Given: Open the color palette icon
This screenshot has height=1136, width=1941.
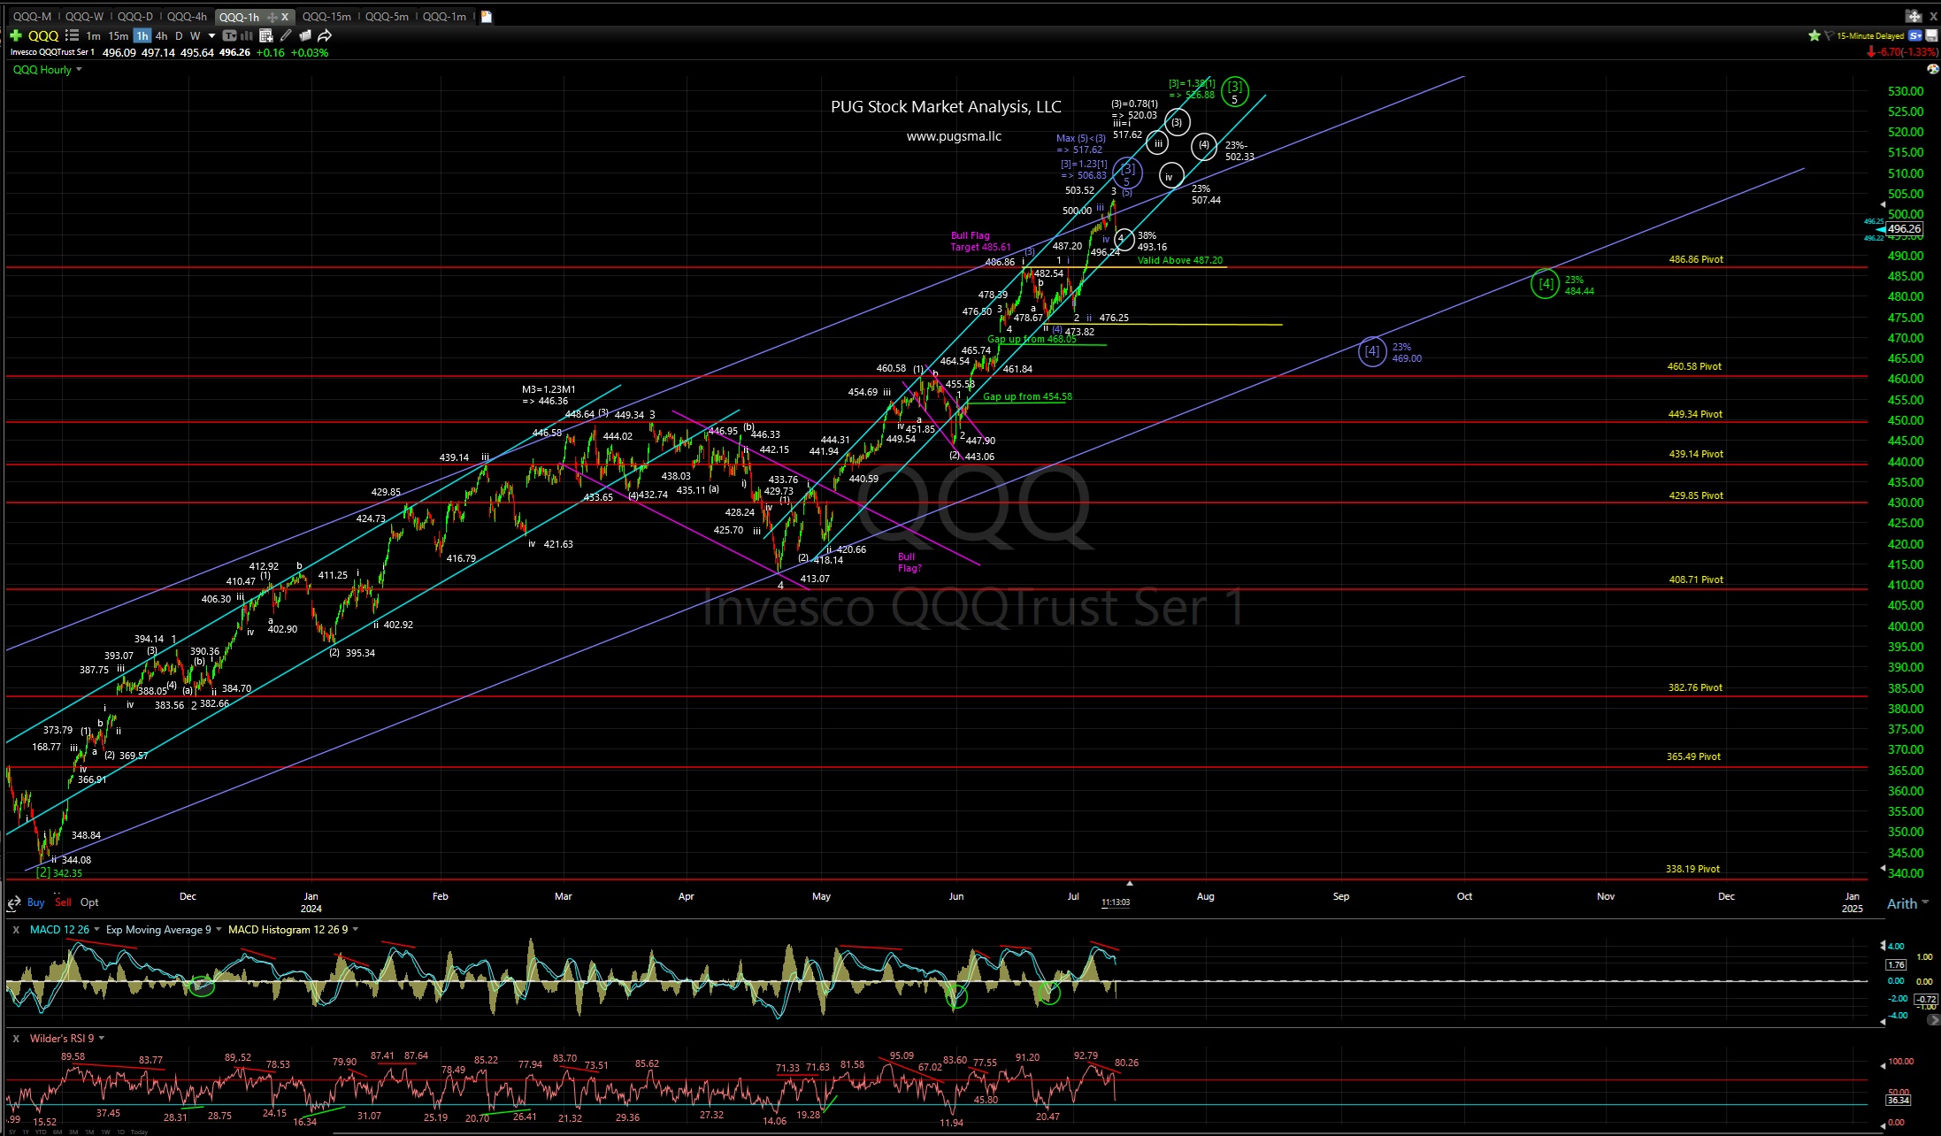Looking at the screenshot, I should pos(1932,69).
